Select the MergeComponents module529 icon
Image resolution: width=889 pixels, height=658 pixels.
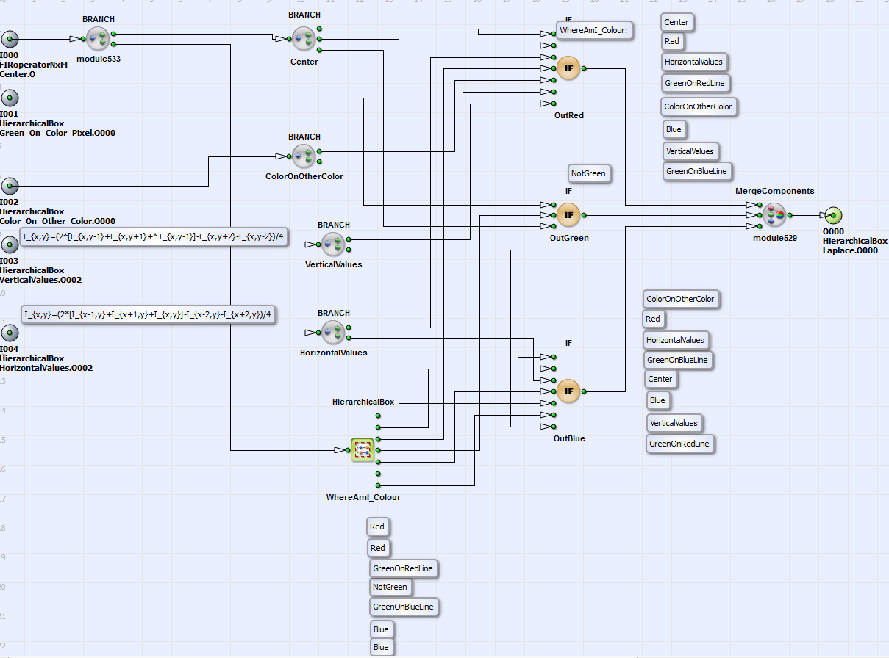[774, 215]
